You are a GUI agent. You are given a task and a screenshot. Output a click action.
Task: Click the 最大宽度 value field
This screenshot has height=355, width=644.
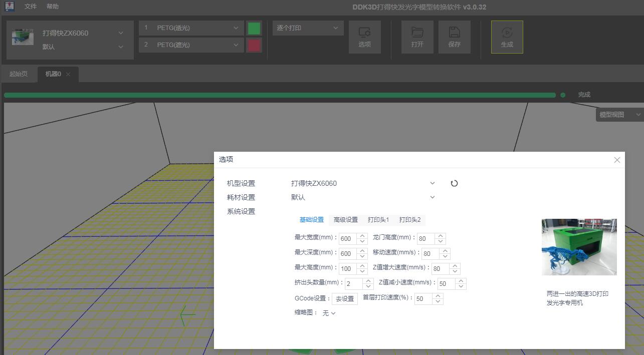point(347,239)
